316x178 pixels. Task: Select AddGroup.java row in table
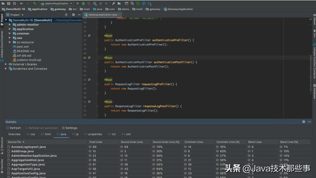pos(158,151)
